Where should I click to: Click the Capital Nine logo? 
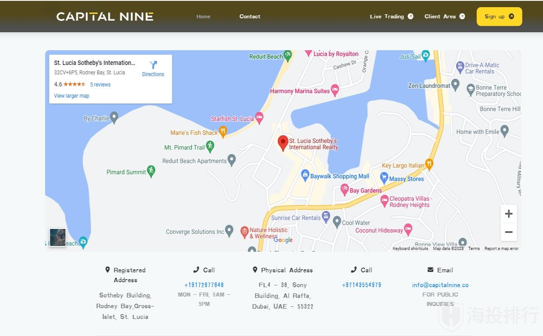(x=105, y=17)
